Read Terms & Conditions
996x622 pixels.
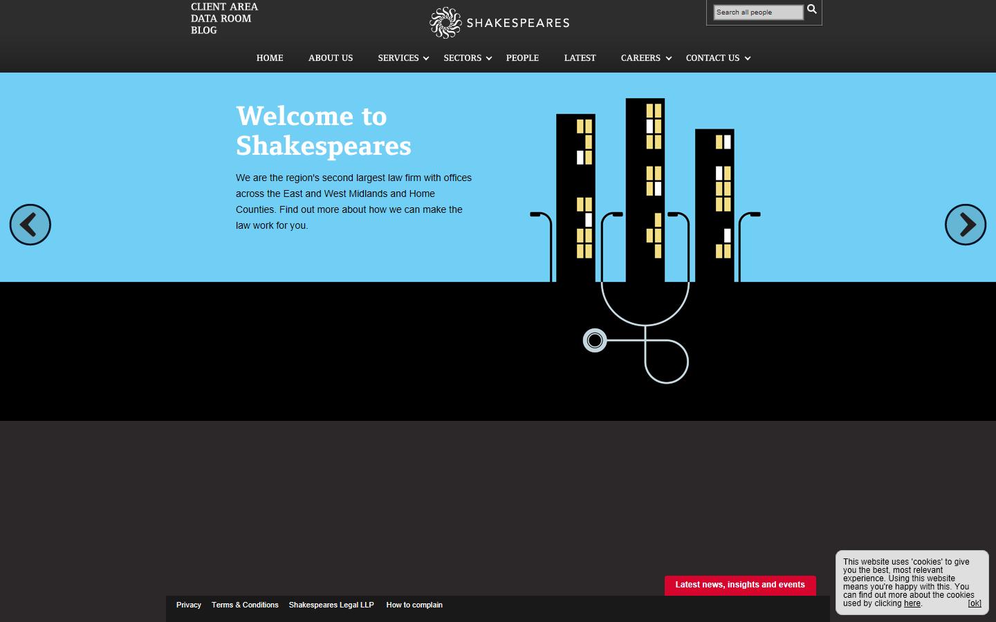[245, 605]
